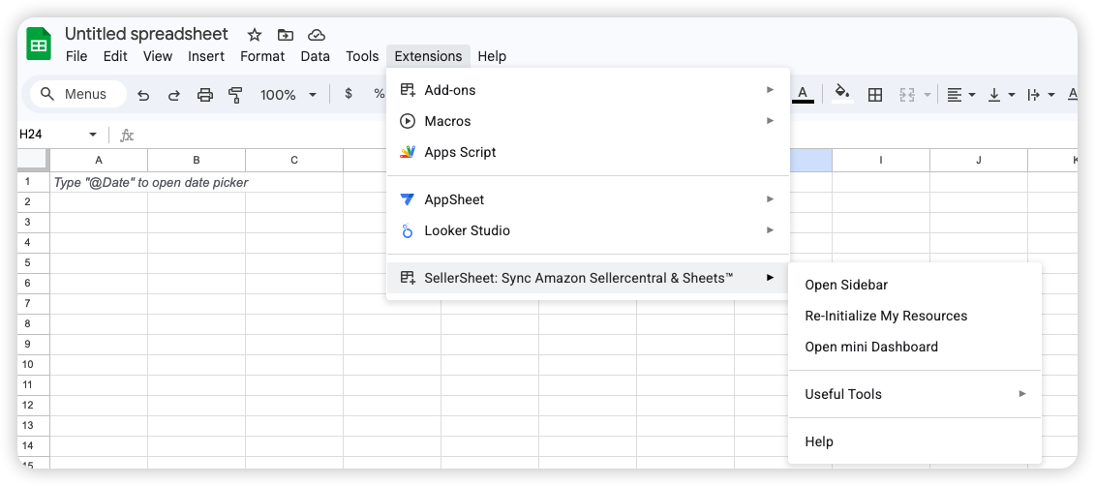Click Open mini Dashboard option
This screenshot has height=486, width=1095.
point(871,347)
